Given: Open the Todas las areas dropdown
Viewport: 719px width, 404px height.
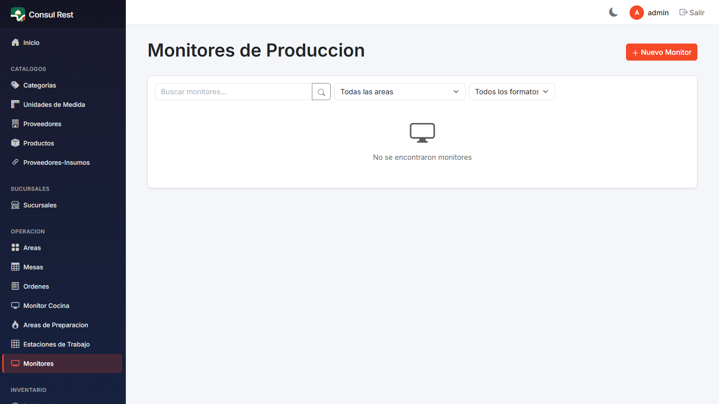Looking at the screenshot, I should point(400,92).
